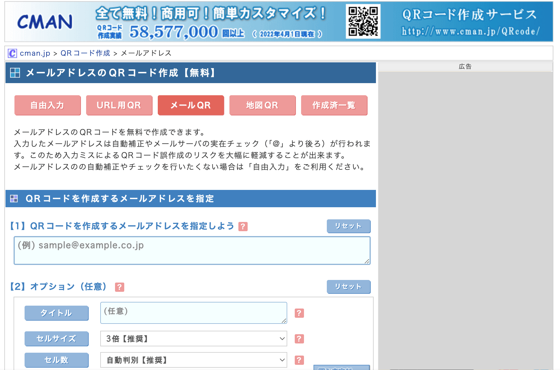560x370 pixels.
Task: Open help for the オプション section
Action: [120, 287]
